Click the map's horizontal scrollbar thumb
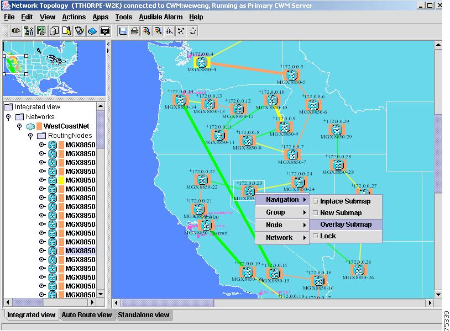Screen dimensions: 450x331 pos(168,303)
